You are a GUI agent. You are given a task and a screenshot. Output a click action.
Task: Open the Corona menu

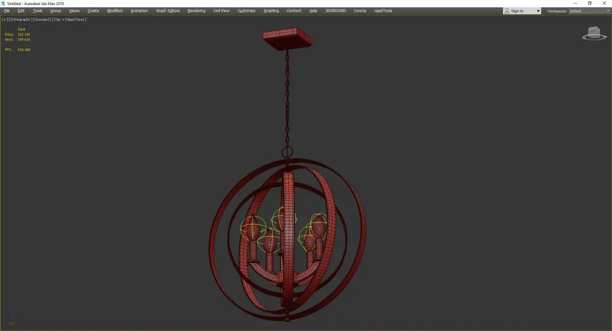(360, 11)
